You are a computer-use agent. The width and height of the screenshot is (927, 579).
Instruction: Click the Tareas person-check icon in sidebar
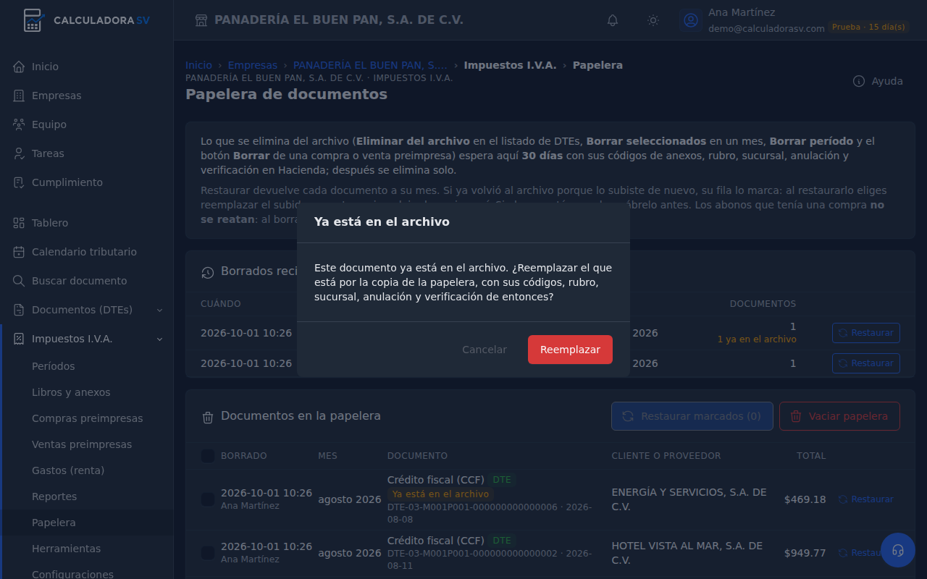[x=19, y=153]
